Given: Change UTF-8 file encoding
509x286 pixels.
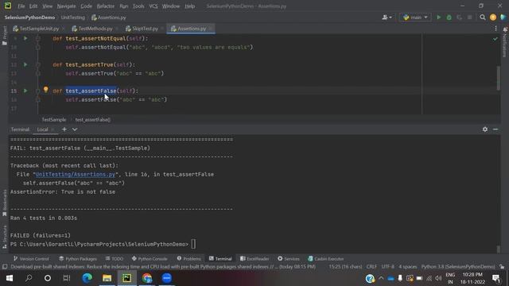Looking at the screenshot, I should coord(387,267).
